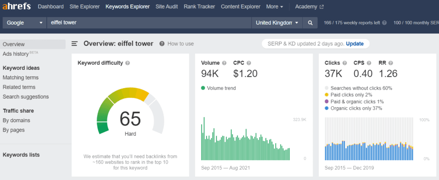Click the CPC help icon
Screen dimensions: 439x180
(x=249, y=63)
